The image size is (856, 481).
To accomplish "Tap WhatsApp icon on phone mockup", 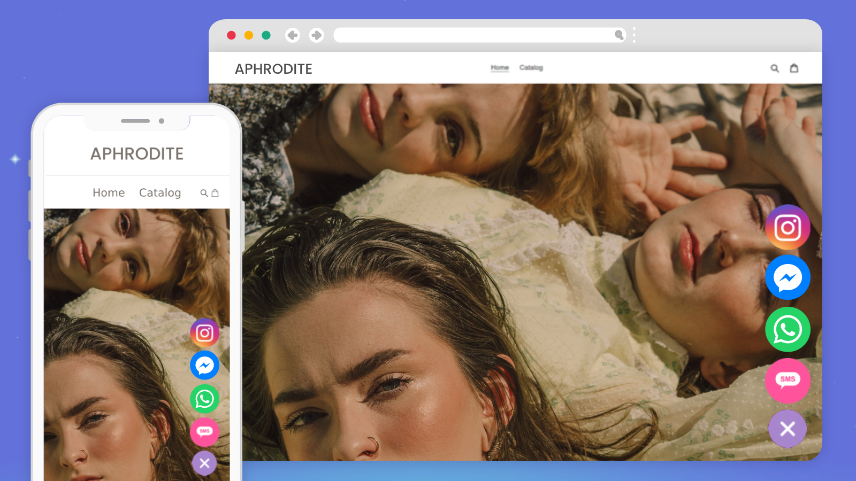I will click(x=204, y=399).
